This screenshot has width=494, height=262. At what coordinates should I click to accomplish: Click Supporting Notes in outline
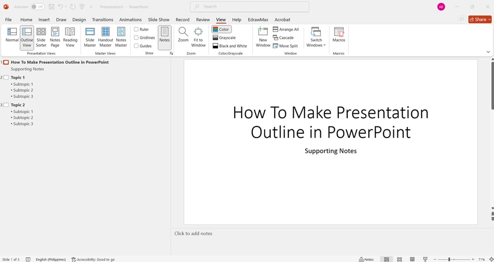(27, 69)
